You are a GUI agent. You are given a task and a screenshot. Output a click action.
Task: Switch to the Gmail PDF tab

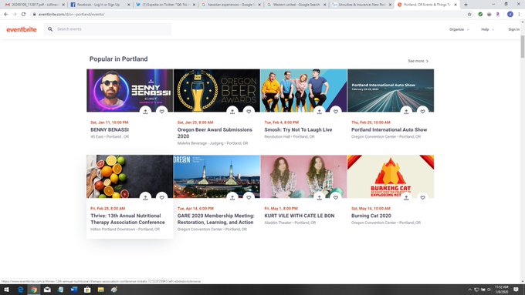click(x=35, y=5)
